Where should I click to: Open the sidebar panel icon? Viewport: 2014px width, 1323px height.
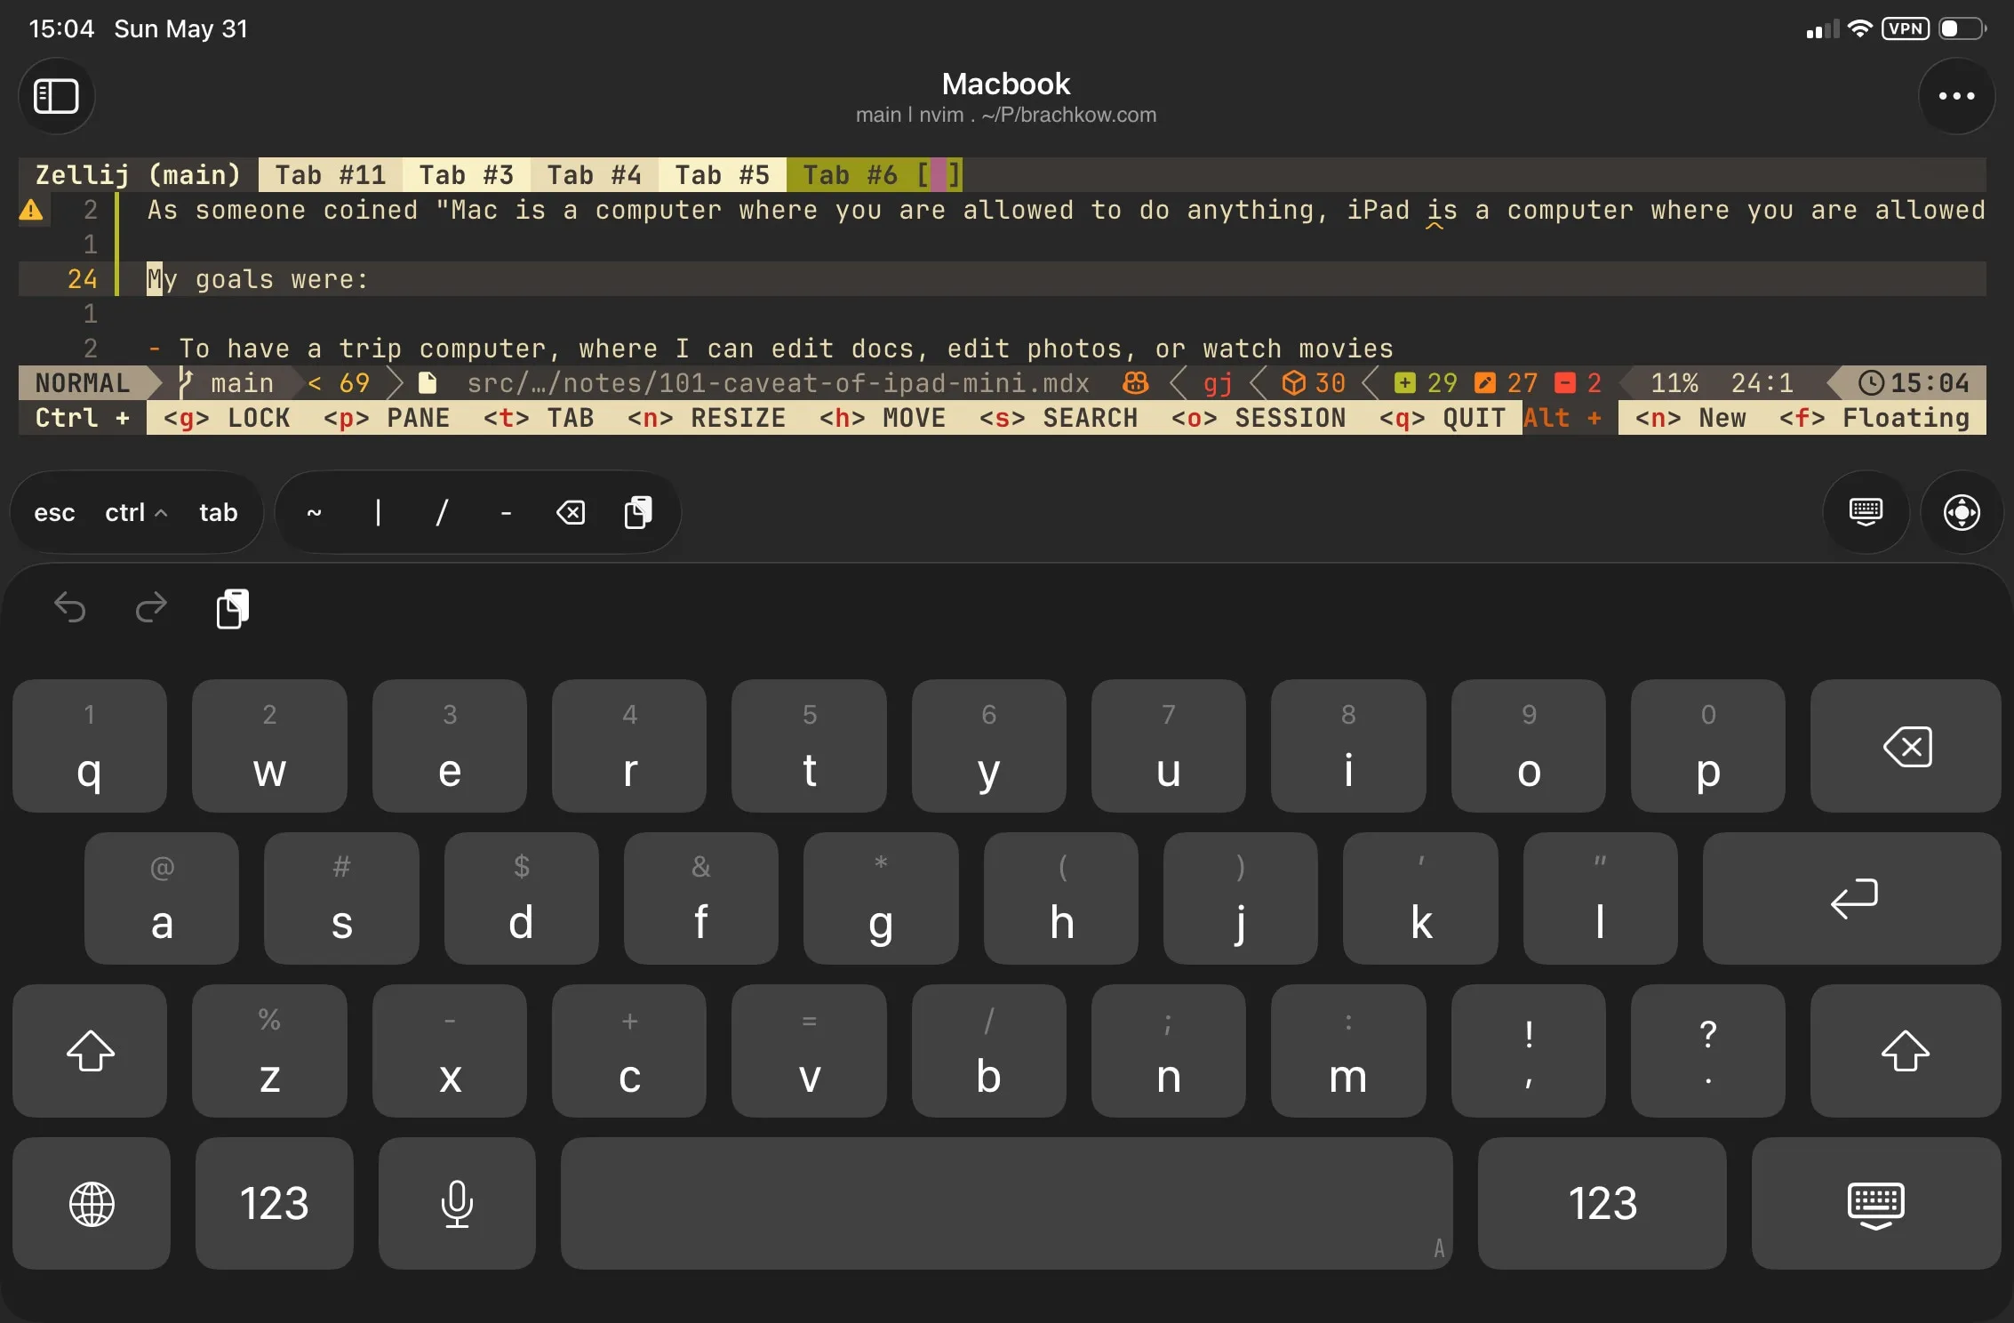click(56, 96)
